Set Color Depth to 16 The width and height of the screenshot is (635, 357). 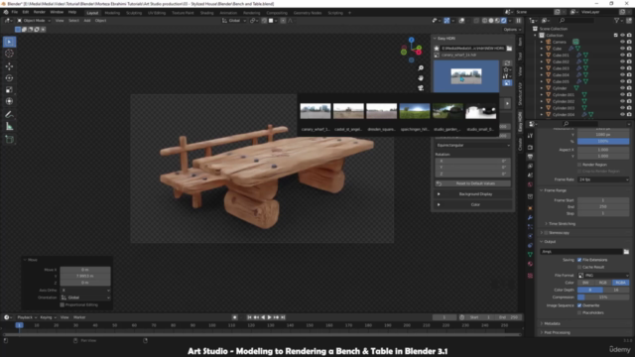click(x=616, y=290)
